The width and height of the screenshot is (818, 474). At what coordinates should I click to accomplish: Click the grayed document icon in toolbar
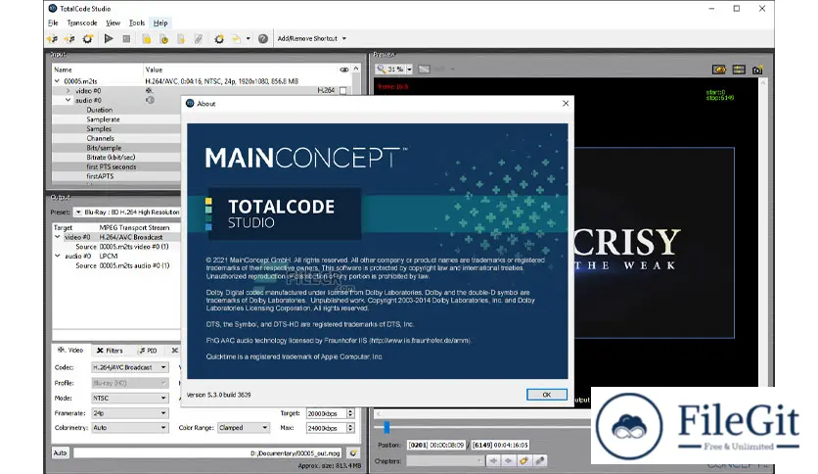(181, 39)
